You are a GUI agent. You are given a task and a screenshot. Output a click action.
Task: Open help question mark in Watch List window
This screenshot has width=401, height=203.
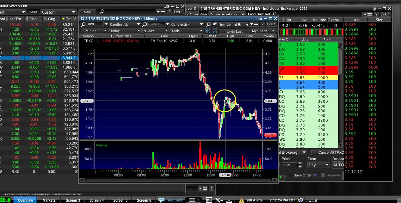click(169, 12)
